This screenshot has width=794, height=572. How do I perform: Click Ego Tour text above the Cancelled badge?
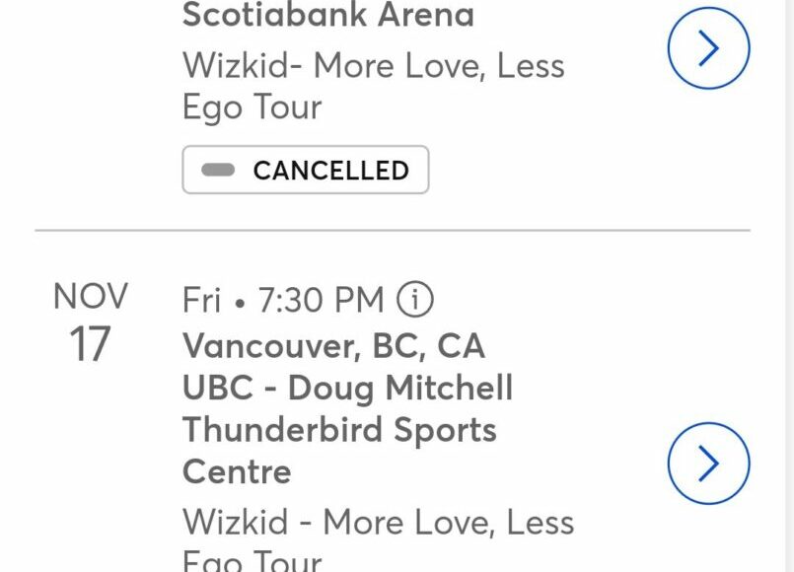pos(252,107)
